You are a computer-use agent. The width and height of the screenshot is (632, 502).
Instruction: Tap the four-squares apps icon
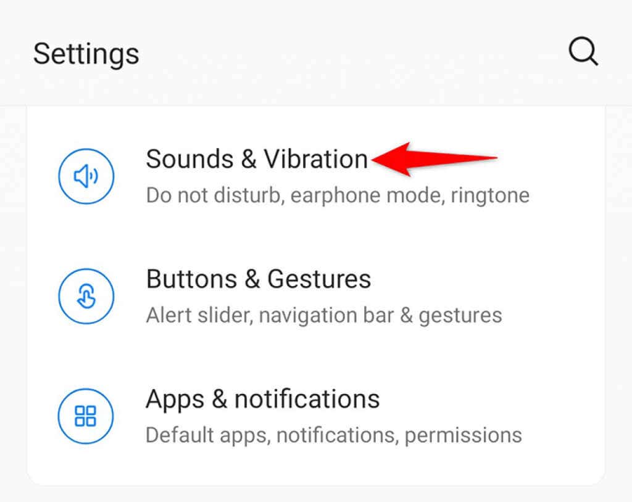86,416
